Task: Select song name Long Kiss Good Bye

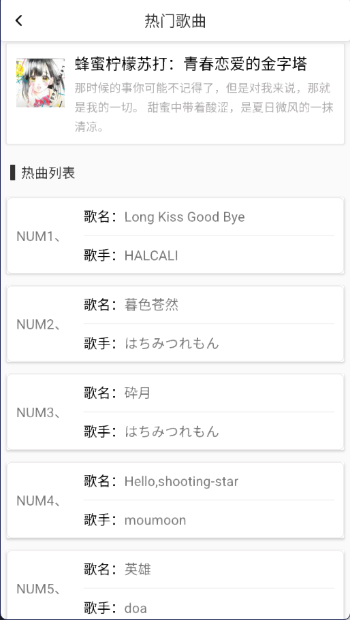Action: [x=185, y=217]
